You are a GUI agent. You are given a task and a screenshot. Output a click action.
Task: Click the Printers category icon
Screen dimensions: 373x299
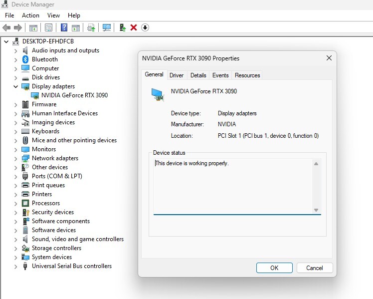25,194
